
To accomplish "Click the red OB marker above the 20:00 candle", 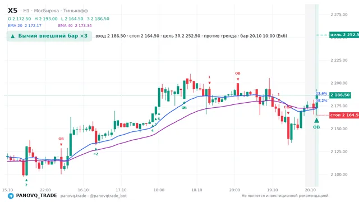I will pyautogui.click(x=238, y=74).
